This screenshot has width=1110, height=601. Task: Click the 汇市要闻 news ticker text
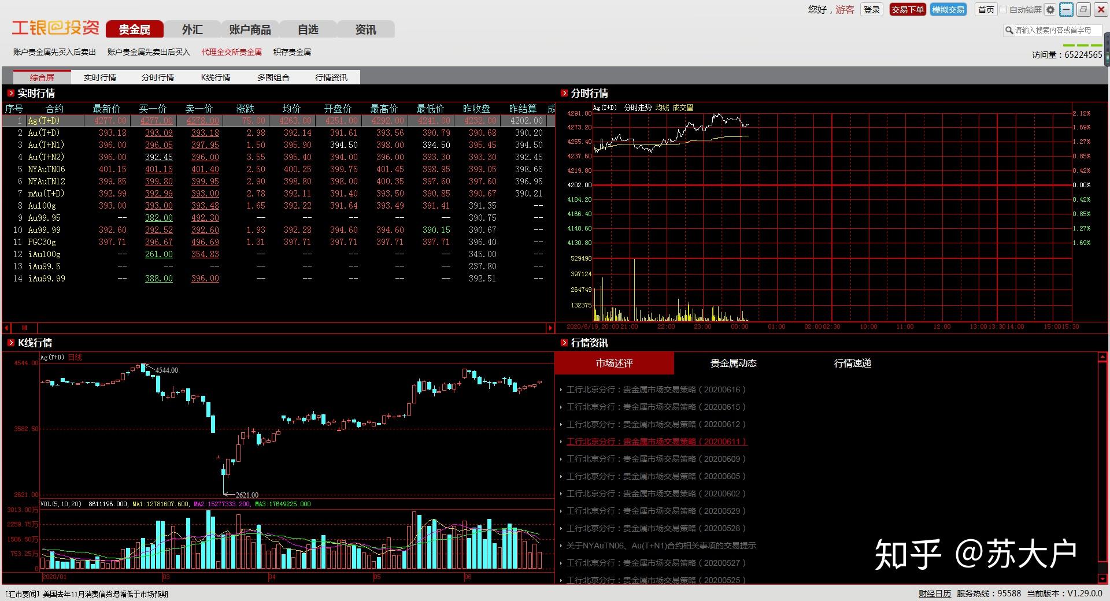click(x=86, y=594)
